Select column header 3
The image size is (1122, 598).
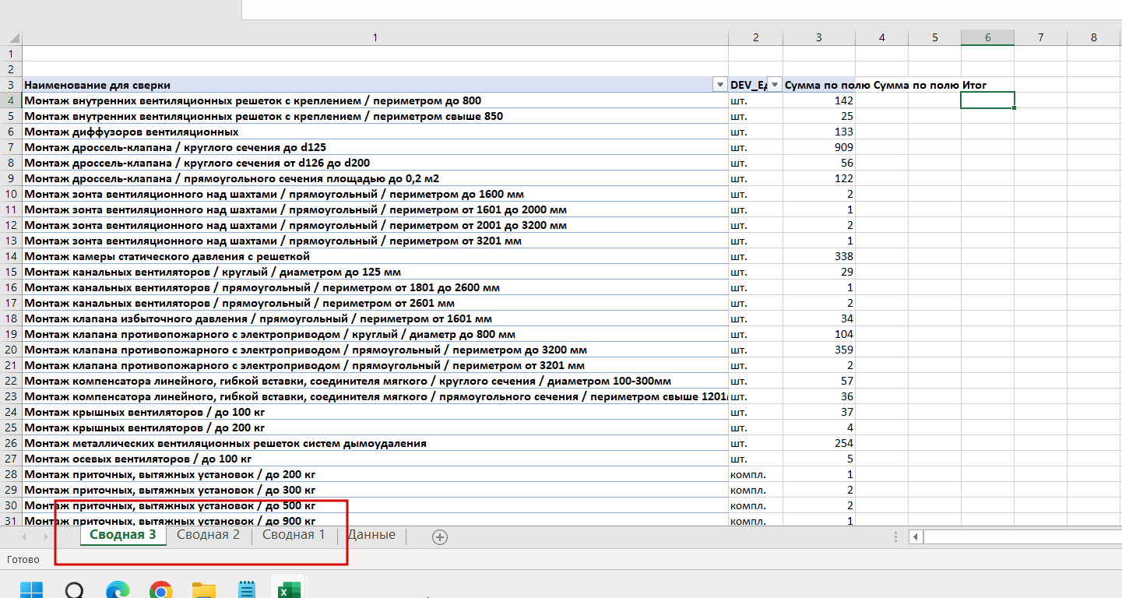point(819,37)
